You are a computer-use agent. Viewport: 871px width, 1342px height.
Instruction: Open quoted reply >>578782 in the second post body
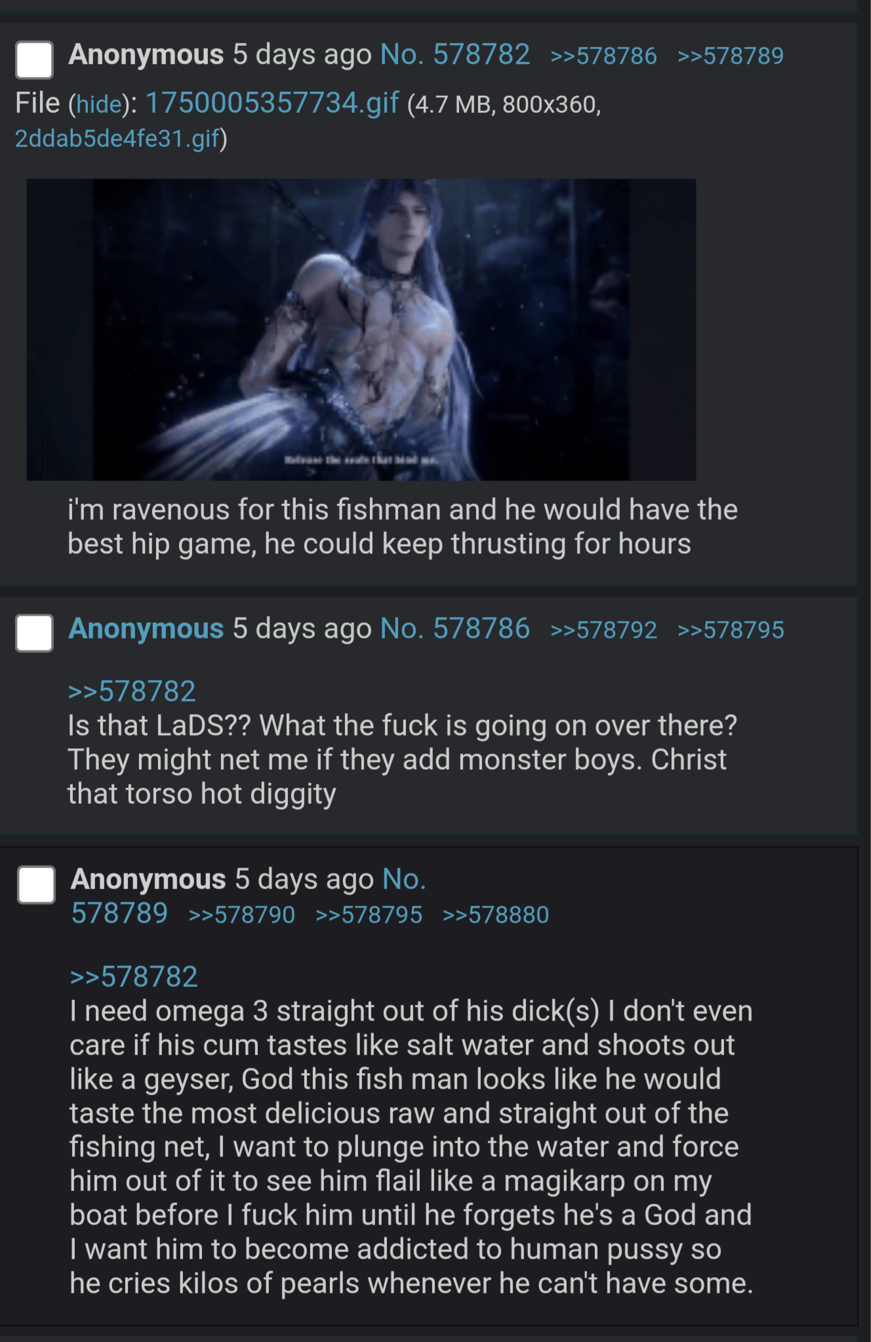click(132, 692)
